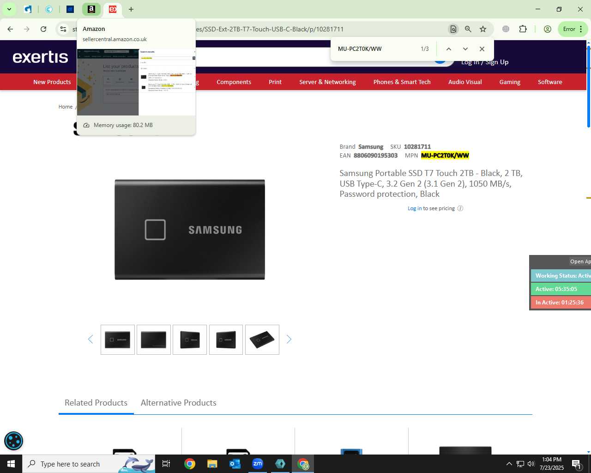Open the tab search dropdown arrow
This screenshot has width=591, height=473.
9,9
